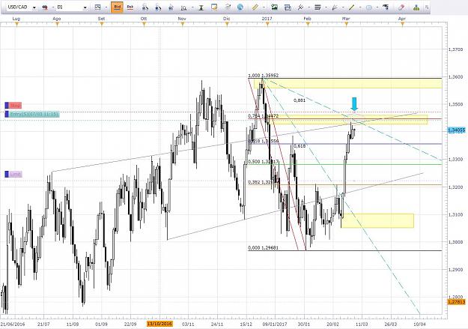Click the orange price tag 1,27813
468x329 pixels.
456,302
